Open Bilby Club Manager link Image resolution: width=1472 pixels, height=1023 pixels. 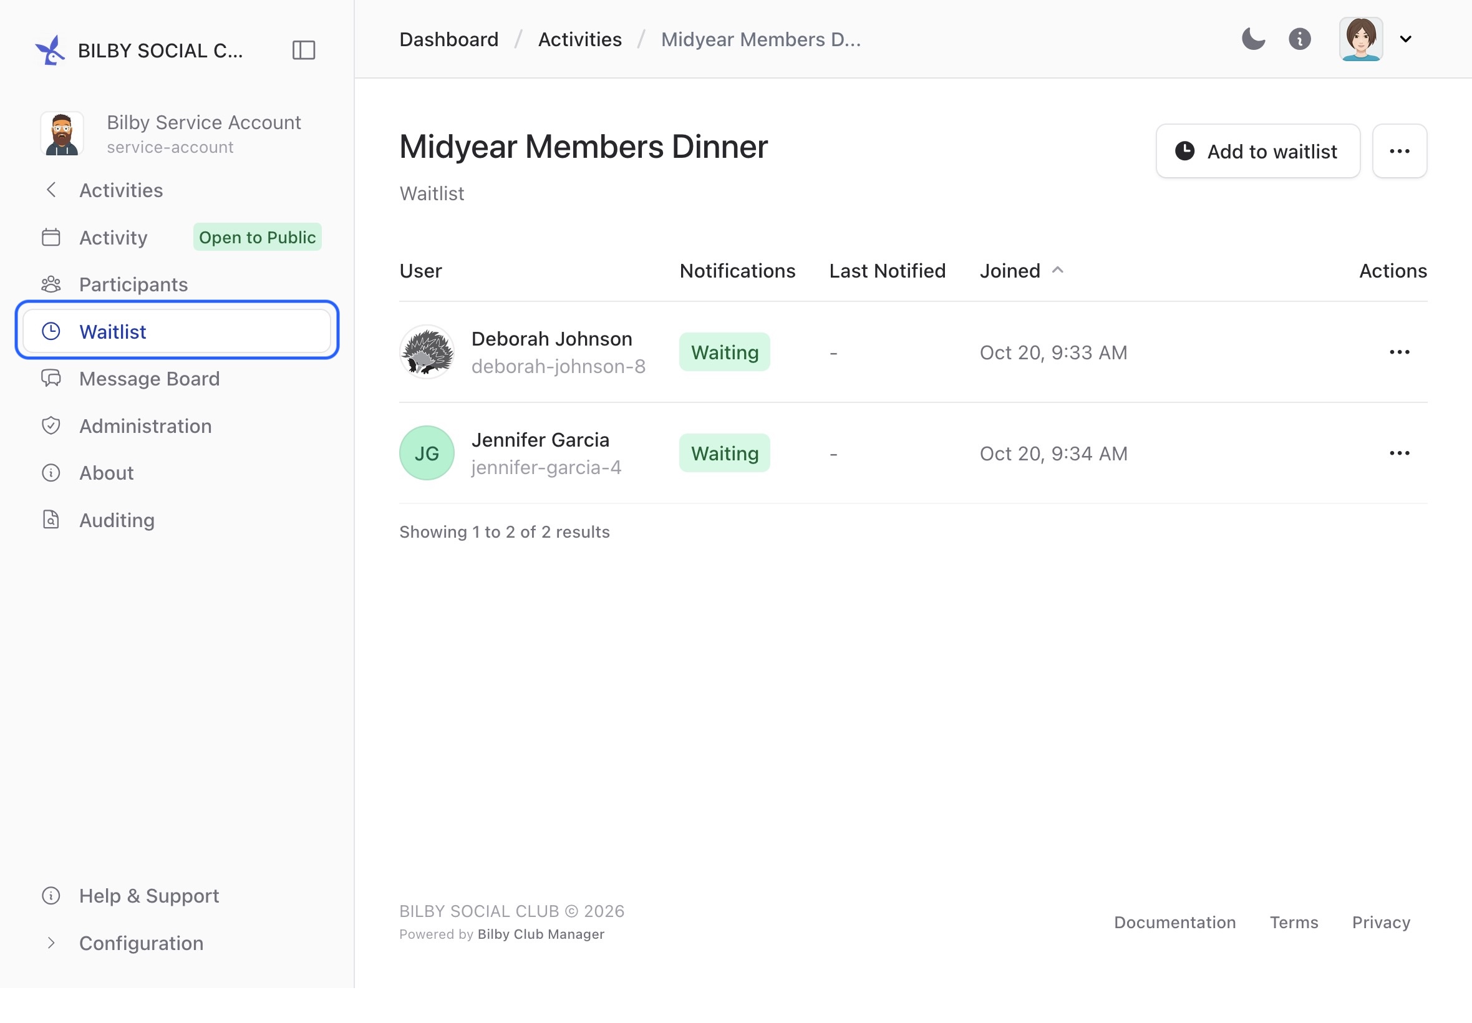coord(541,934)
